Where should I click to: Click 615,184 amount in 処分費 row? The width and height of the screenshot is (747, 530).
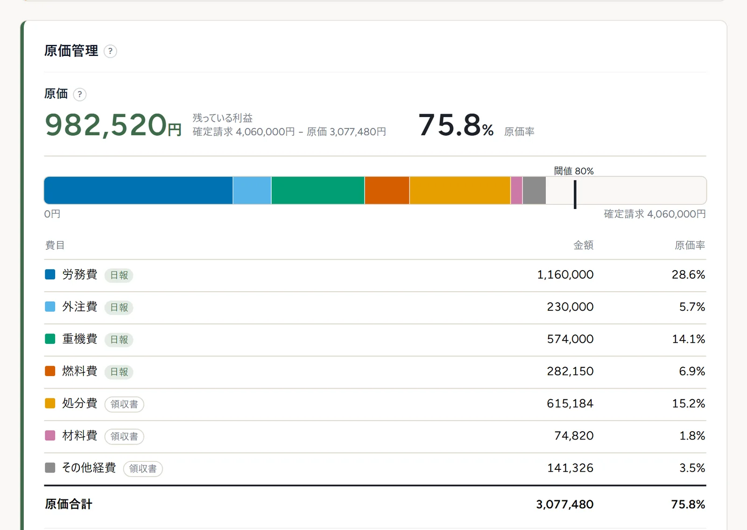[570, 403]
